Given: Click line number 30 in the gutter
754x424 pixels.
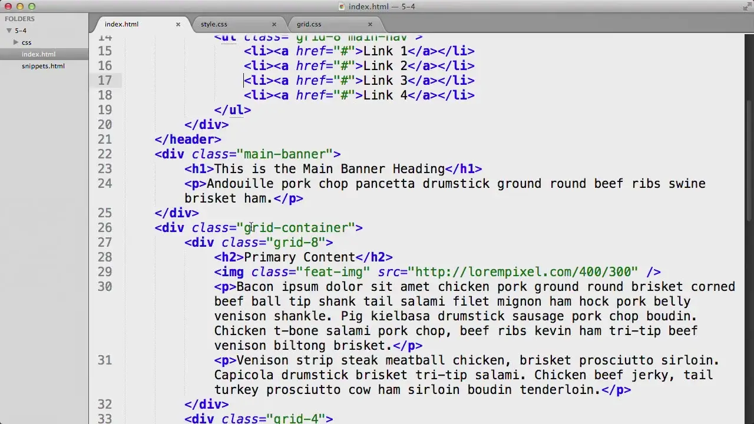Looking at the screenshot, I should click(105, 287).
